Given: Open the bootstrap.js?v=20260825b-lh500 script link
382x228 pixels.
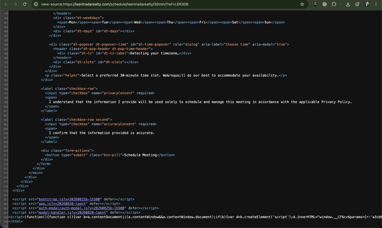Looking at the screenshot, I should tap(69, 199).
